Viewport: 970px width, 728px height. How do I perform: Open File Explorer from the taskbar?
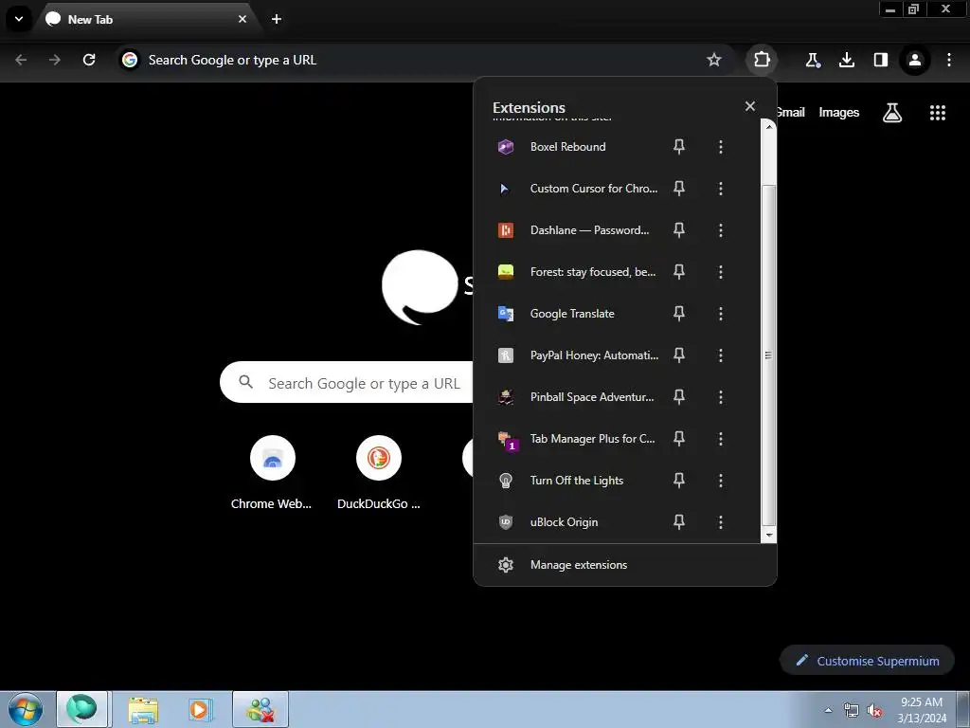(143, 710)
